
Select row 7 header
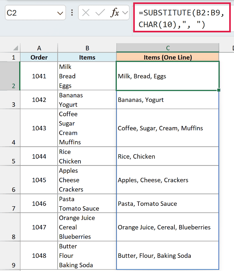click(x=10, y=203)
